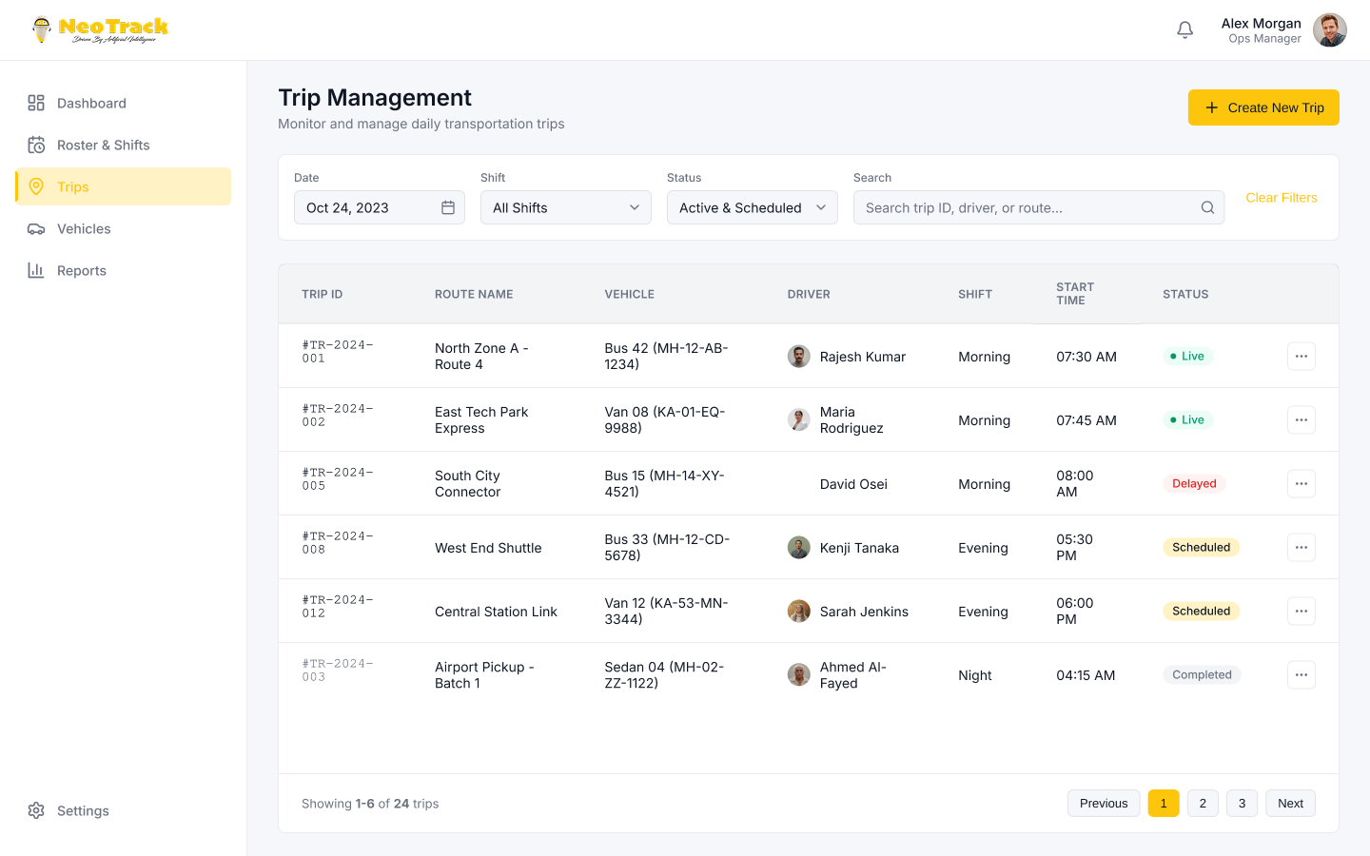Open the Oct 24, 2023 date field
This screenshot has height=856, width=1370.
pyautogui.click(x=380, y=207)
